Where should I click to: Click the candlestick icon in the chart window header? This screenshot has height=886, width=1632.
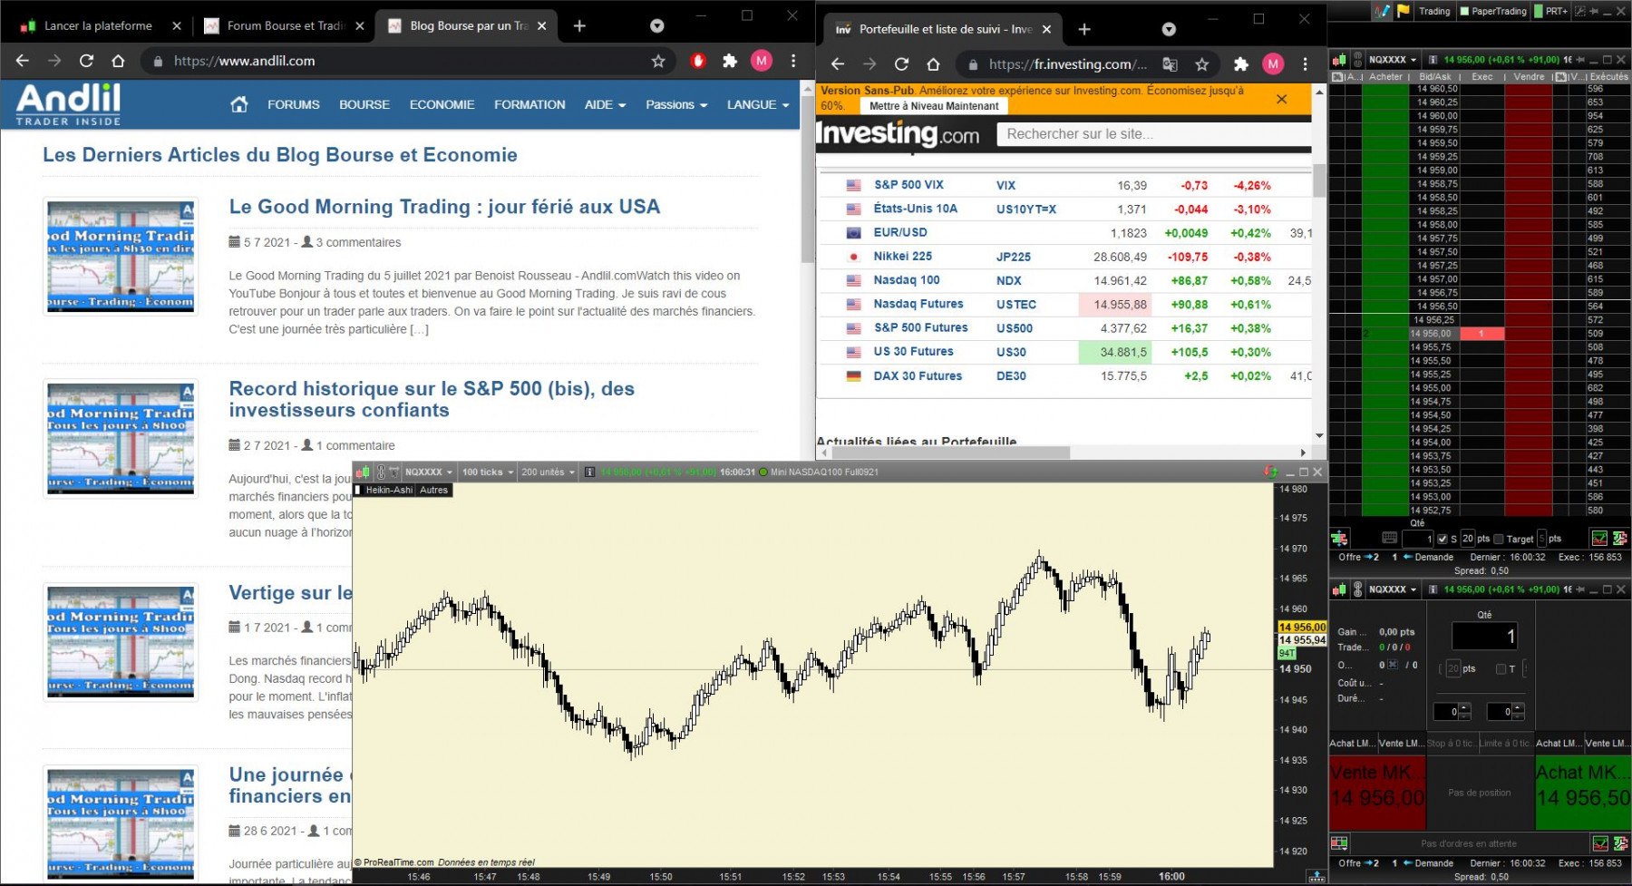[363, 472]
